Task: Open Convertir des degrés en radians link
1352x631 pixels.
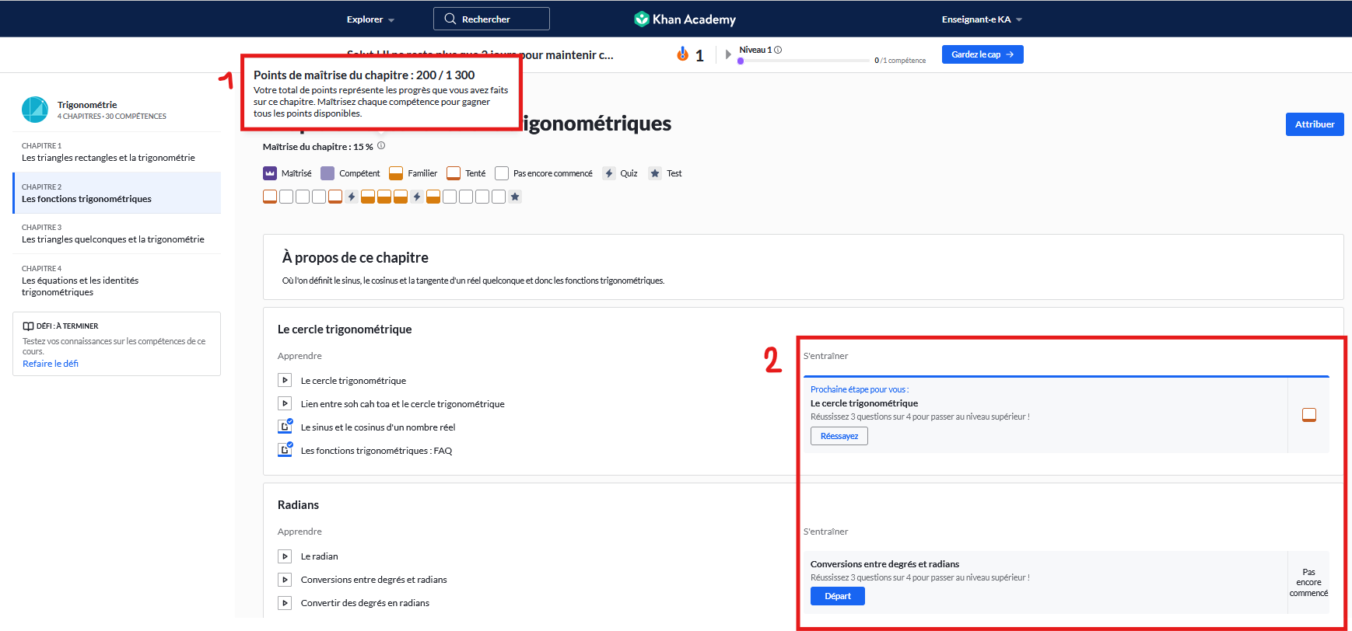Action: [x=365, y=603]
